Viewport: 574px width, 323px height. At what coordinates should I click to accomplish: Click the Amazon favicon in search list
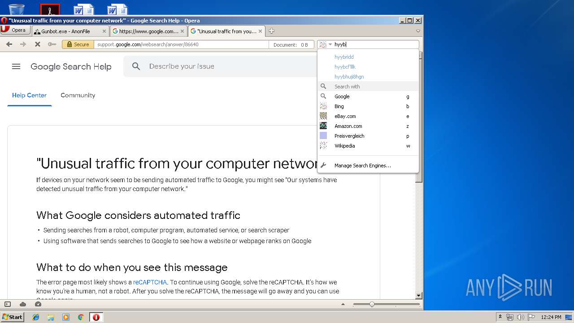pos(323,126)
